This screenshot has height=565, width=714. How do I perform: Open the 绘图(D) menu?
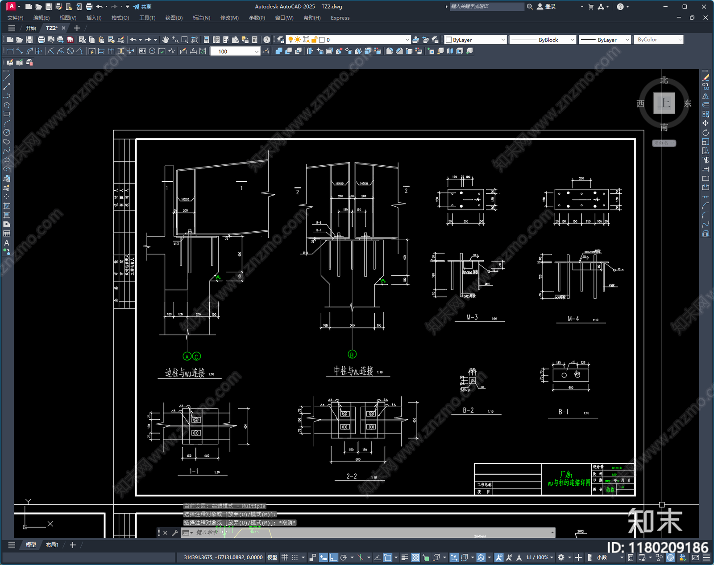click(x=174, y=18)
